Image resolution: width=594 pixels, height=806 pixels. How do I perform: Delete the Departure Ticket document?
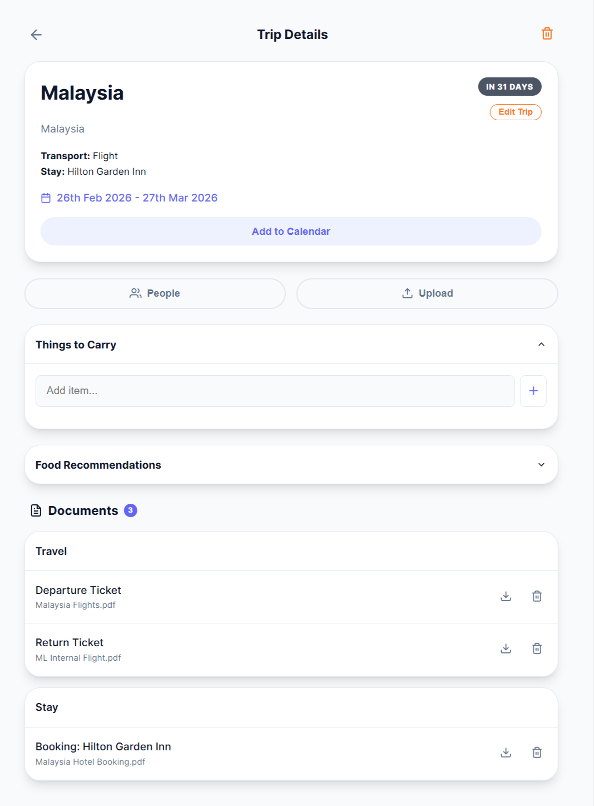537,596
